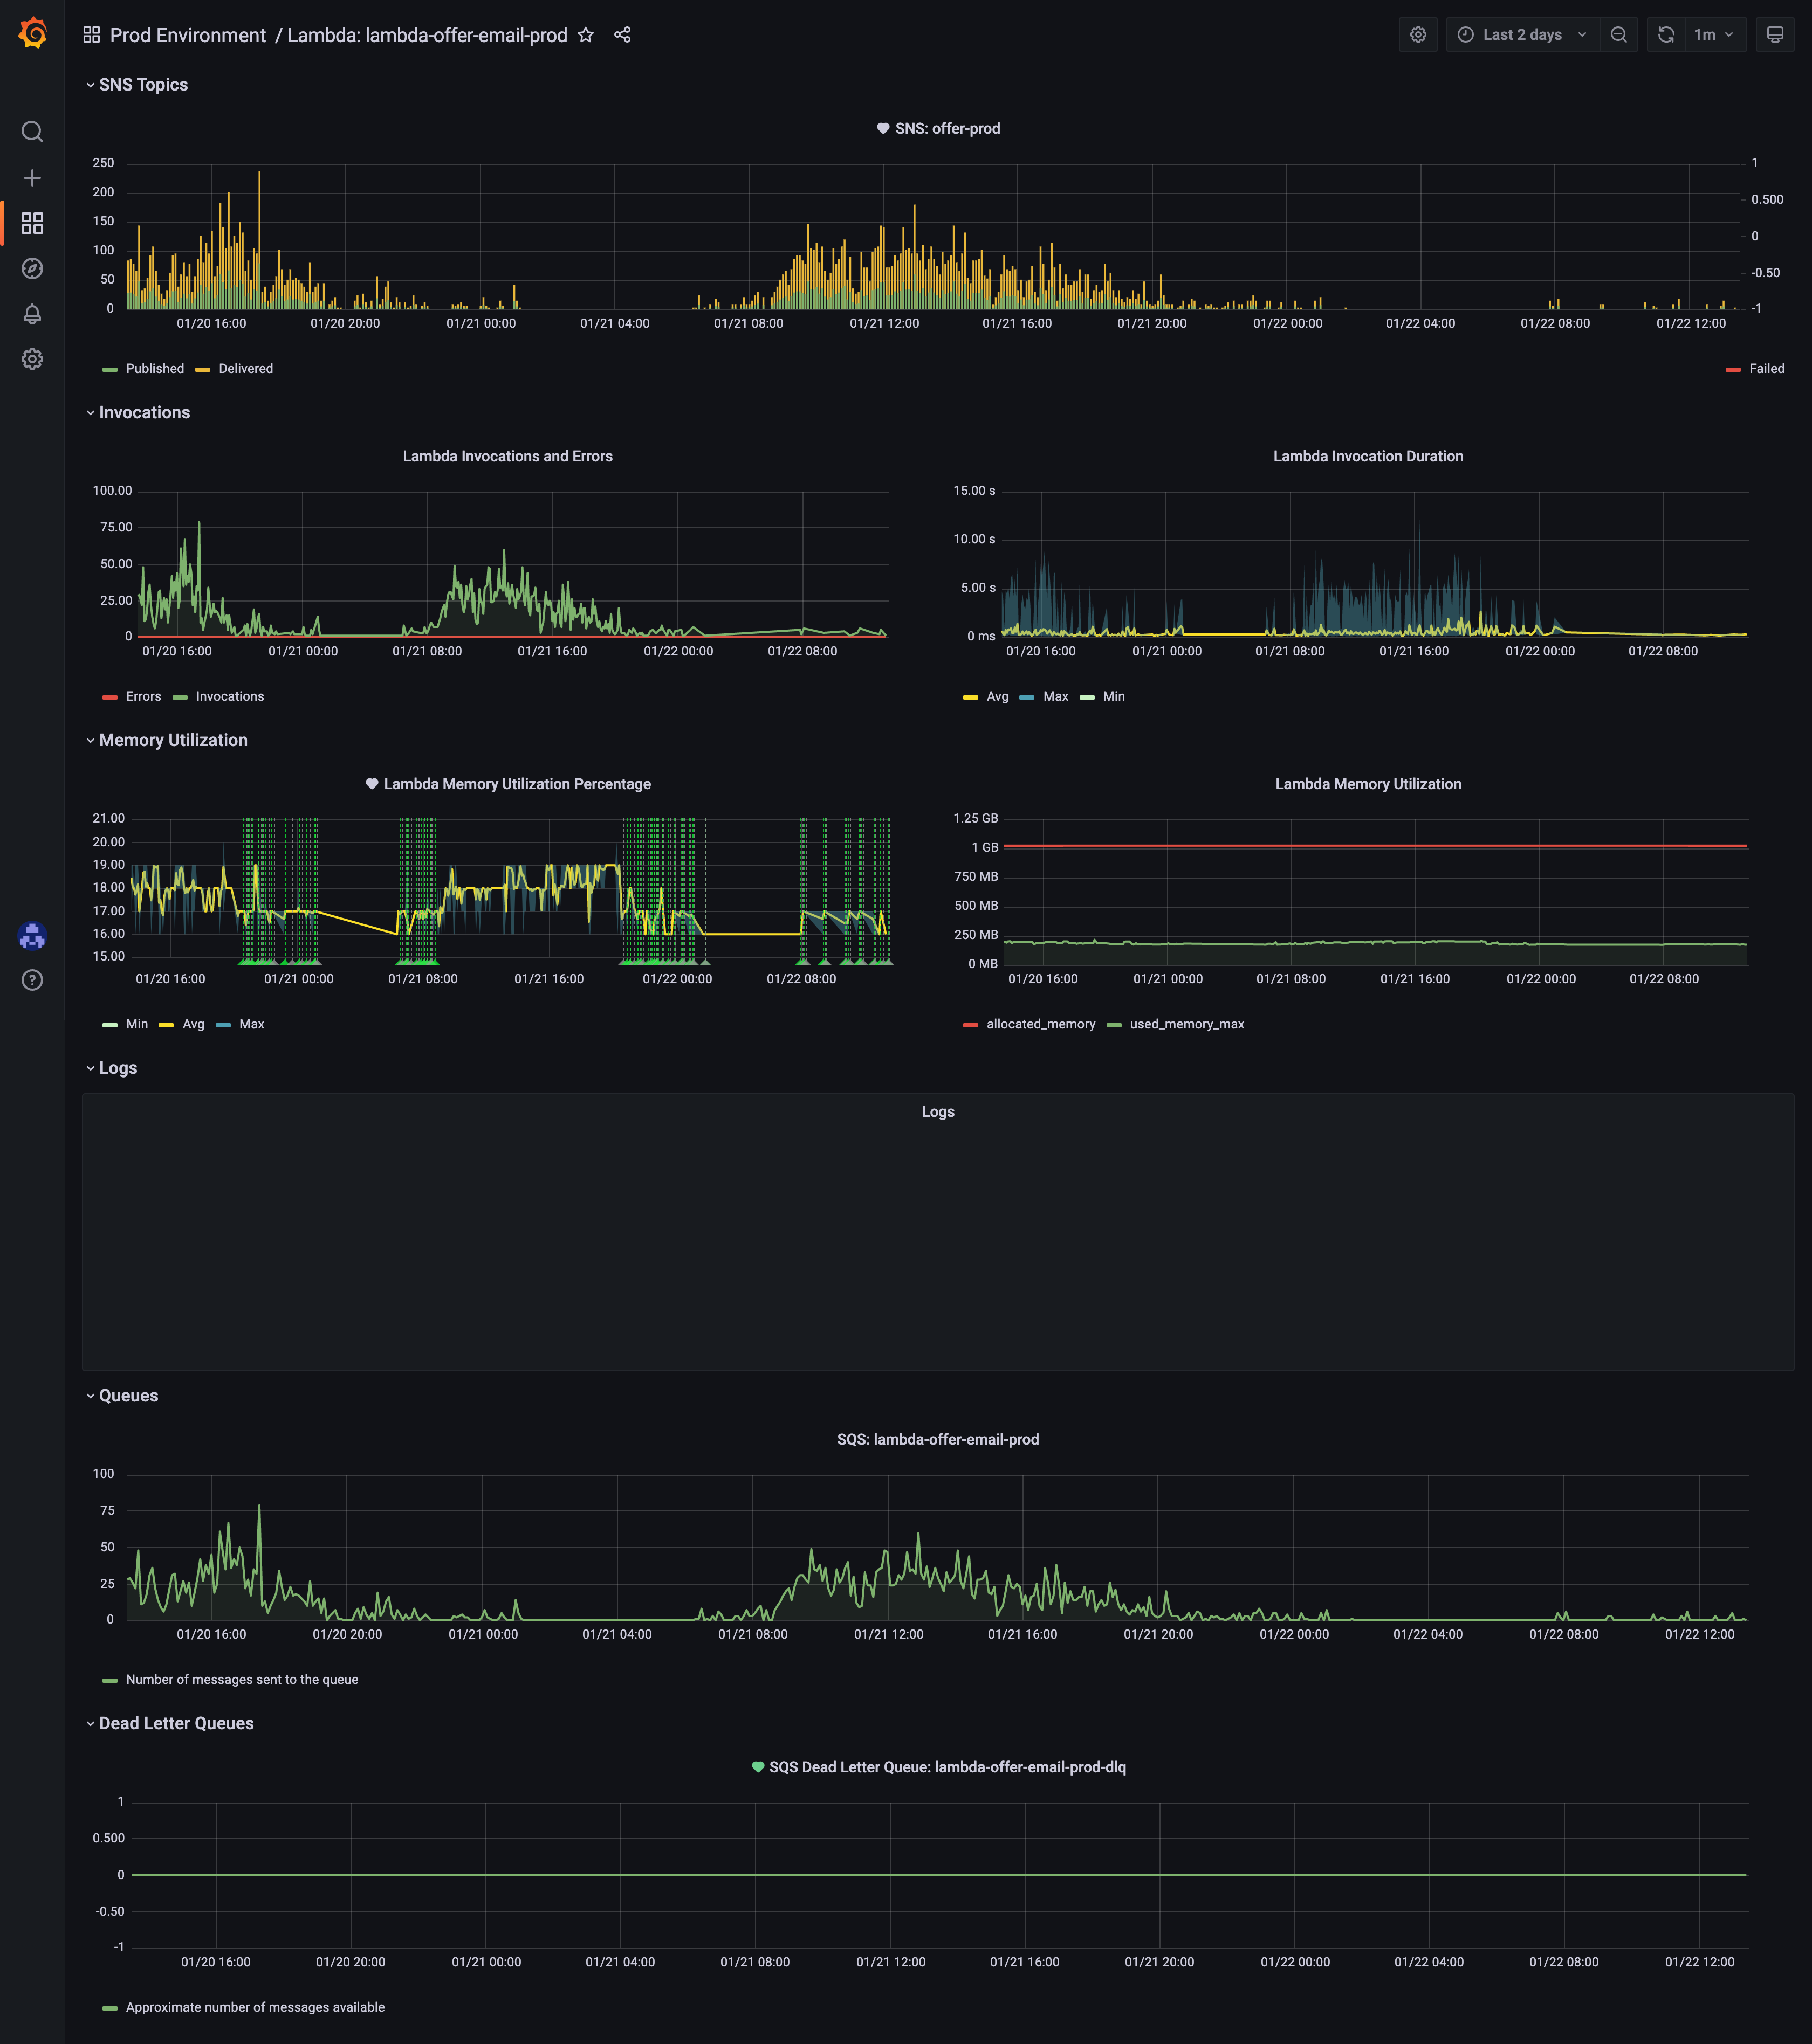
Task: Toggle used_memory_max series visibility
Action: pyautogui.click(x=1186, y=1024)
